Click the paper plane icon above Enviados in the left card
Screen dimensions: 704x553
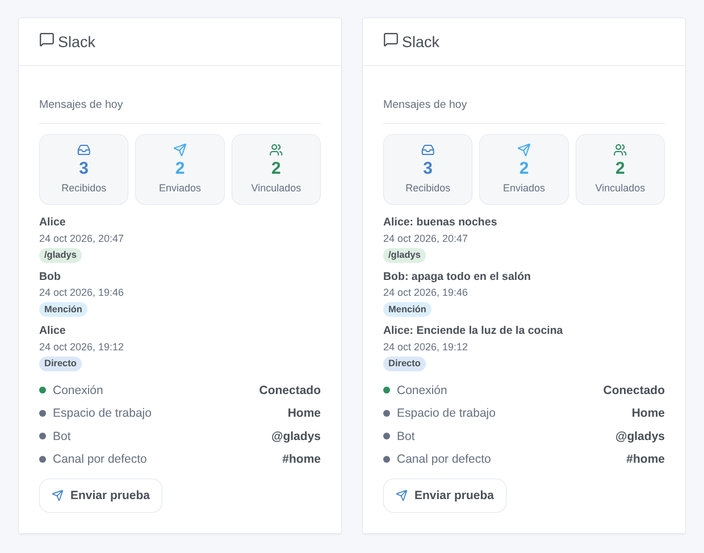[180, 150]
